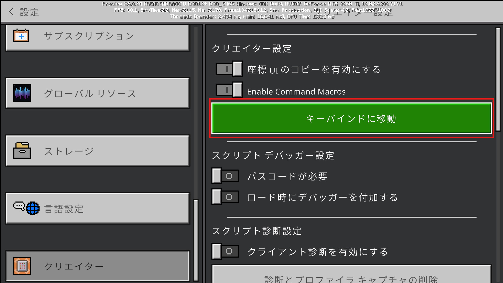The height and width of the screenshot is (283, 503).
Task: Click the Creator command block icon
Action: click(22, 266)
